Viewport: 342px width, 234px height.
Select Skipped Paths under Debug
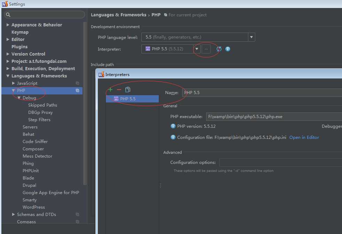(x=42, y=105)
